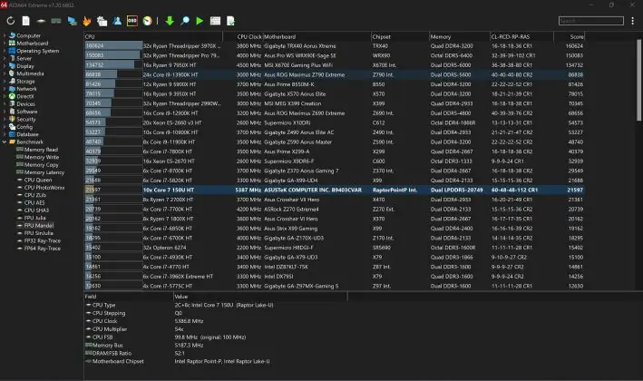Open the FPU SinJulia benchmark
The width and height of the screenshot is (643, 381).
coord(38,233)
